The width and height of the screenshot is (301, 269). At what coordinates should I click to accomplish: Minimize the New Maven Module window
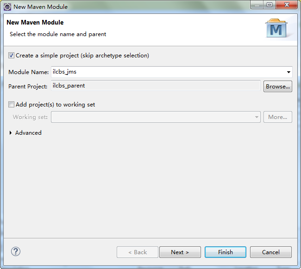(257, 5)
